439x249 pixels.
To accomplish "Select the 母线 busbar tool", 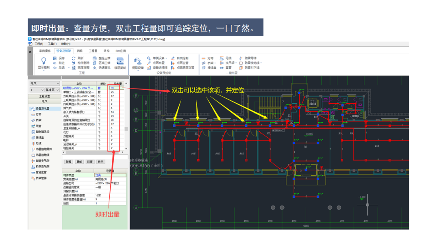I will (x=226, y=58).
